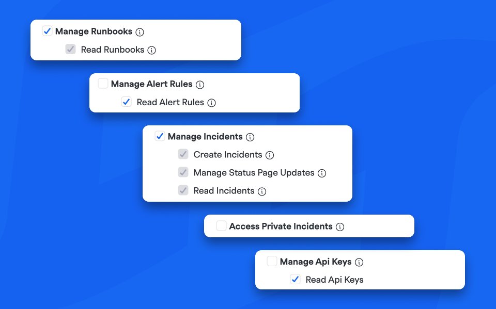Open the Manage Incidents info icon

(250, 137)
